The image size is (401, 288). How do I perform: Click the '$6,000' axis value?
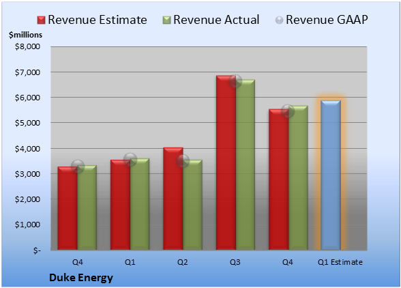tap(27, 98)
